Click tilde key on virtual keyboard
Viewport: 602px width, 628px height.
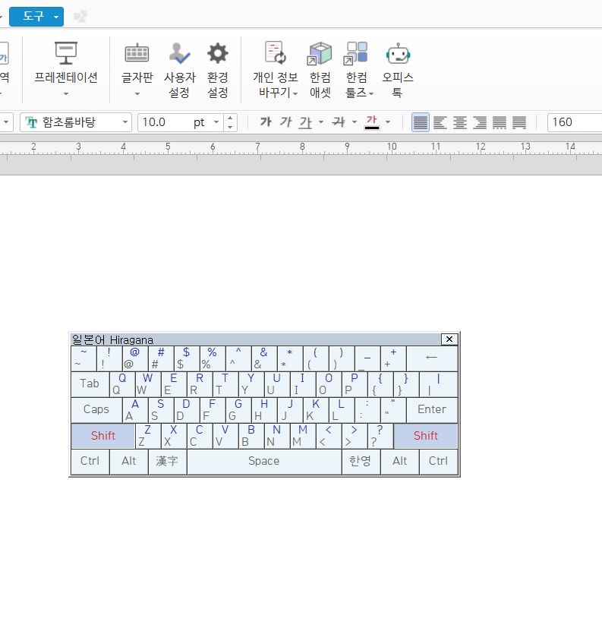point(84,358)
